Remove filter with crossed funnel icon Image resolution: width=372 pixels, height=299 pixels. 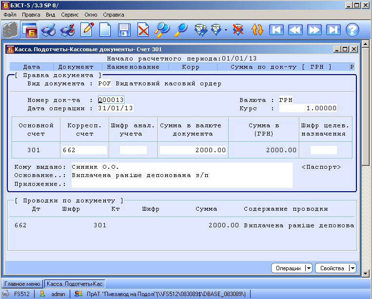[x=238, y=30]
